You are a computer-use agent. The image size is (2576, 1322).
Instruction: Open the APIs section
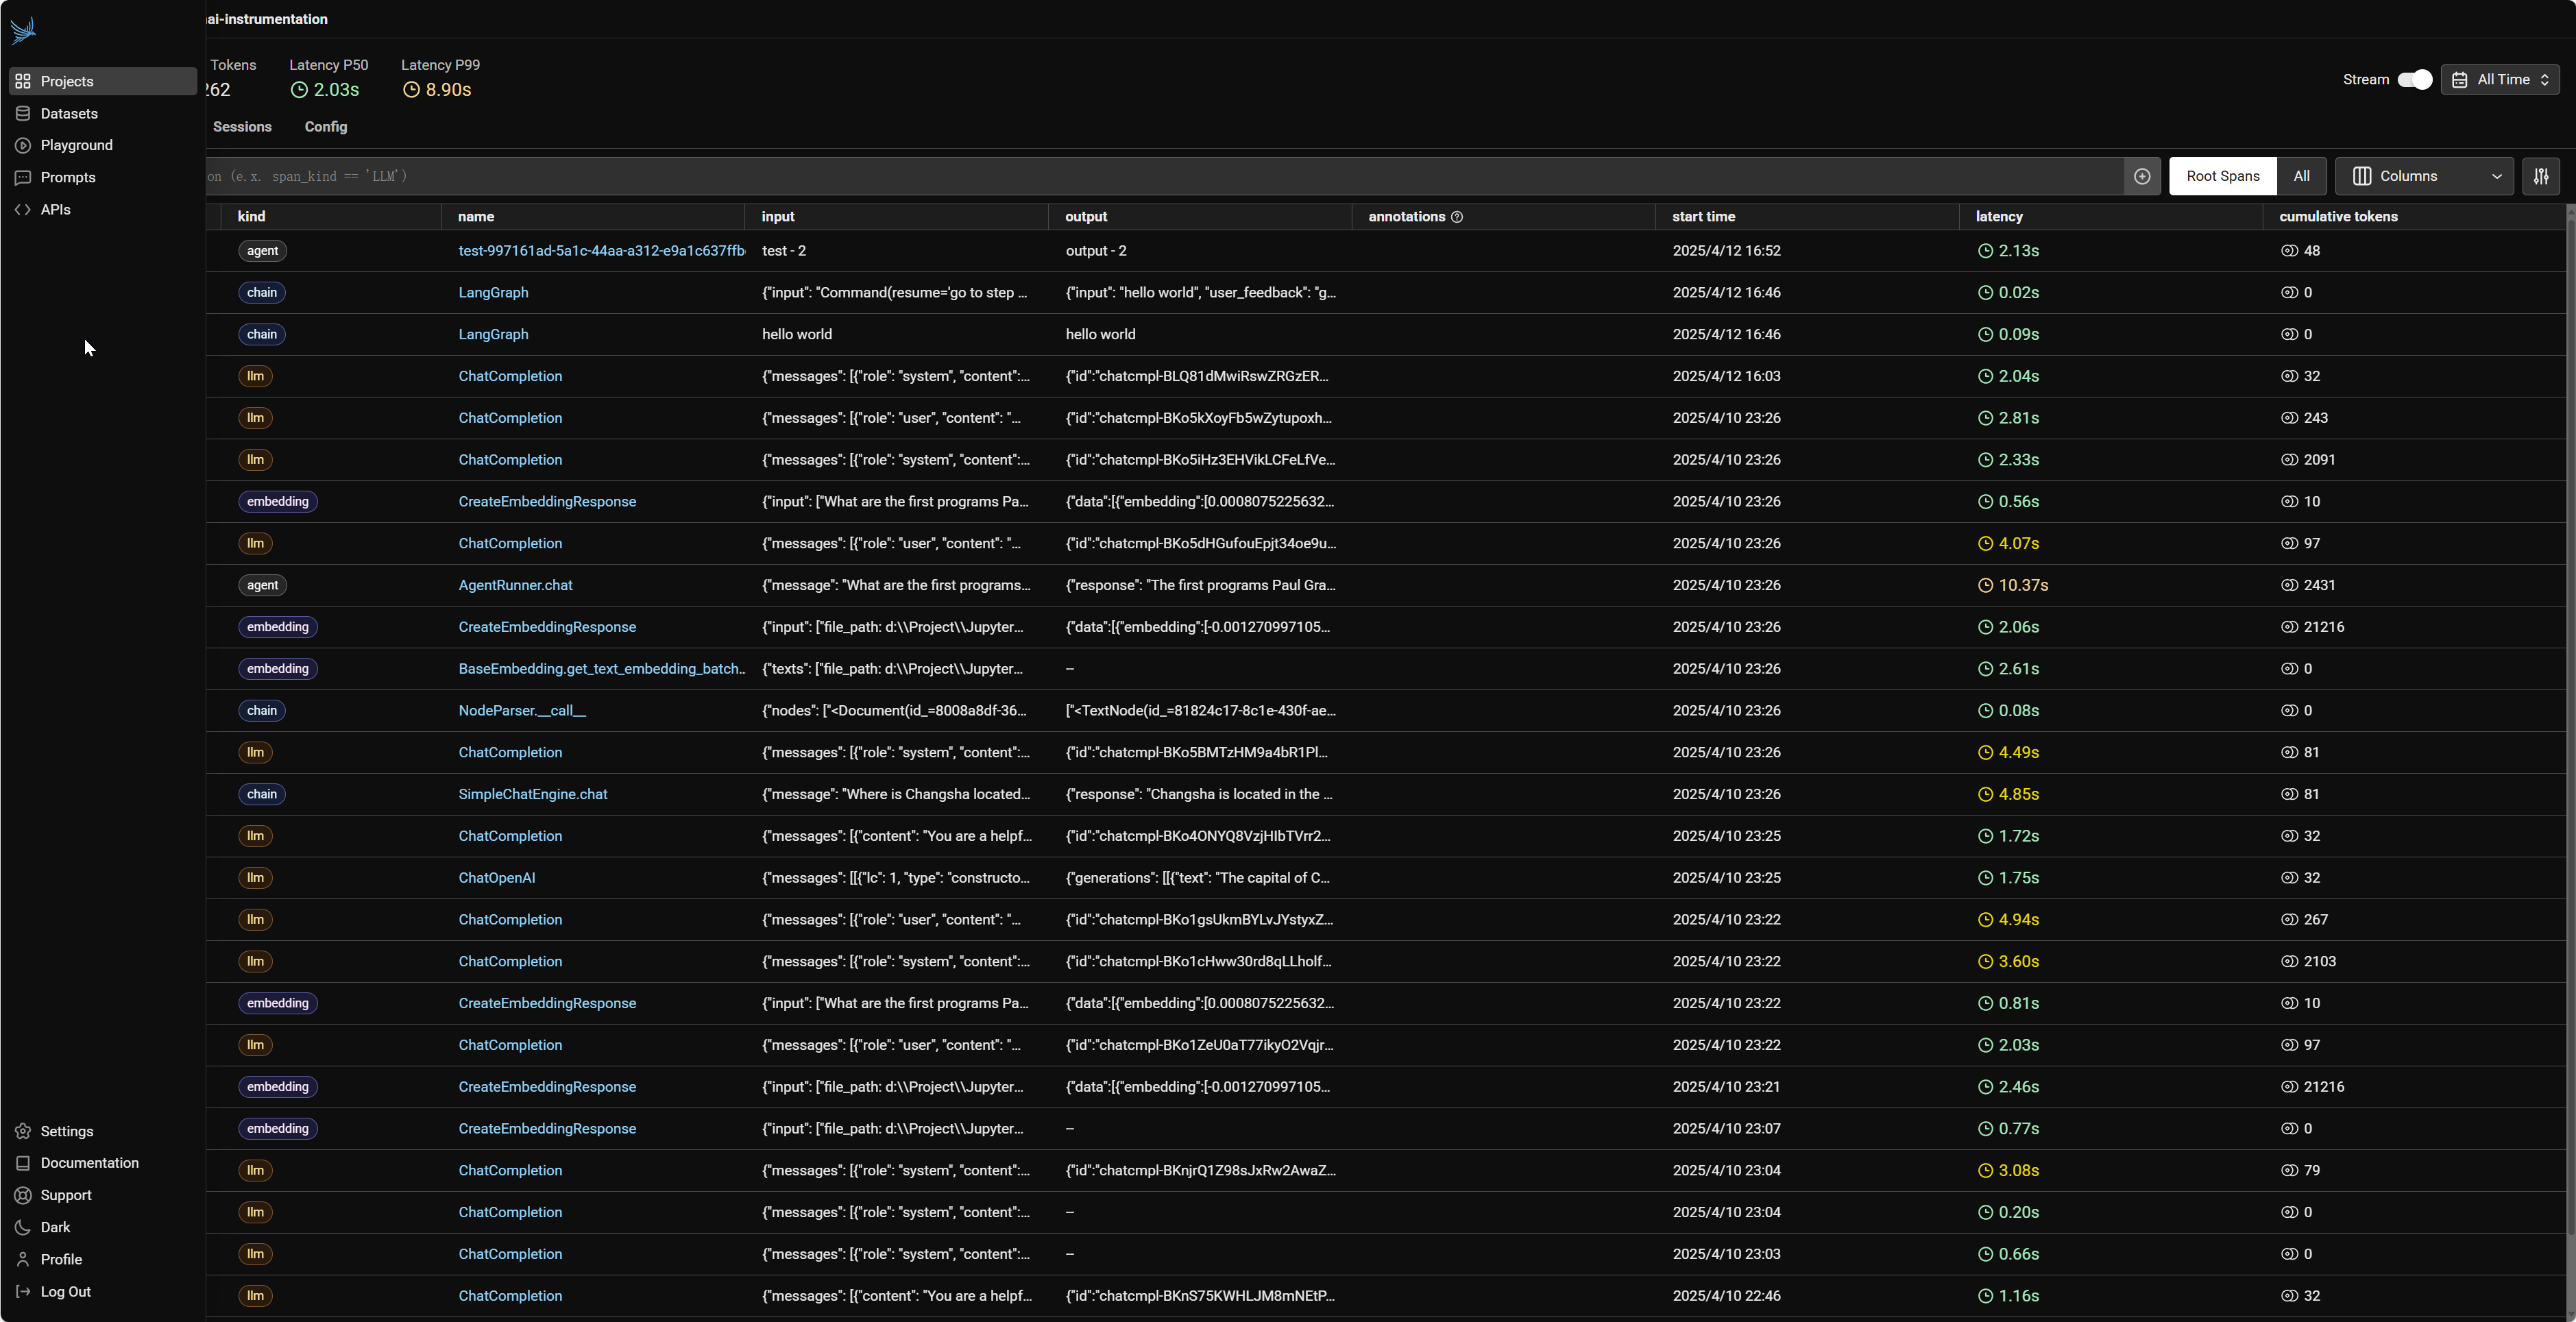pos(55,209)
